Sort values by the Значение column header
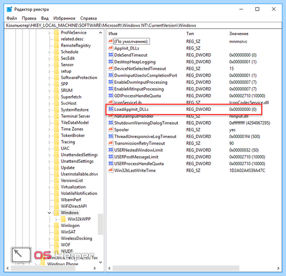286x276 pixels. pos(239,34)
